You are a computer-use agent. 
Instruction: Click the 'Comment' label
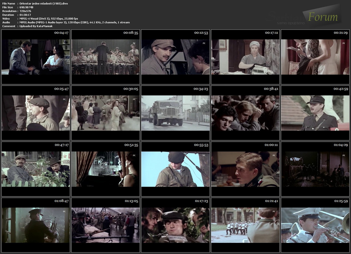[9, 26]
